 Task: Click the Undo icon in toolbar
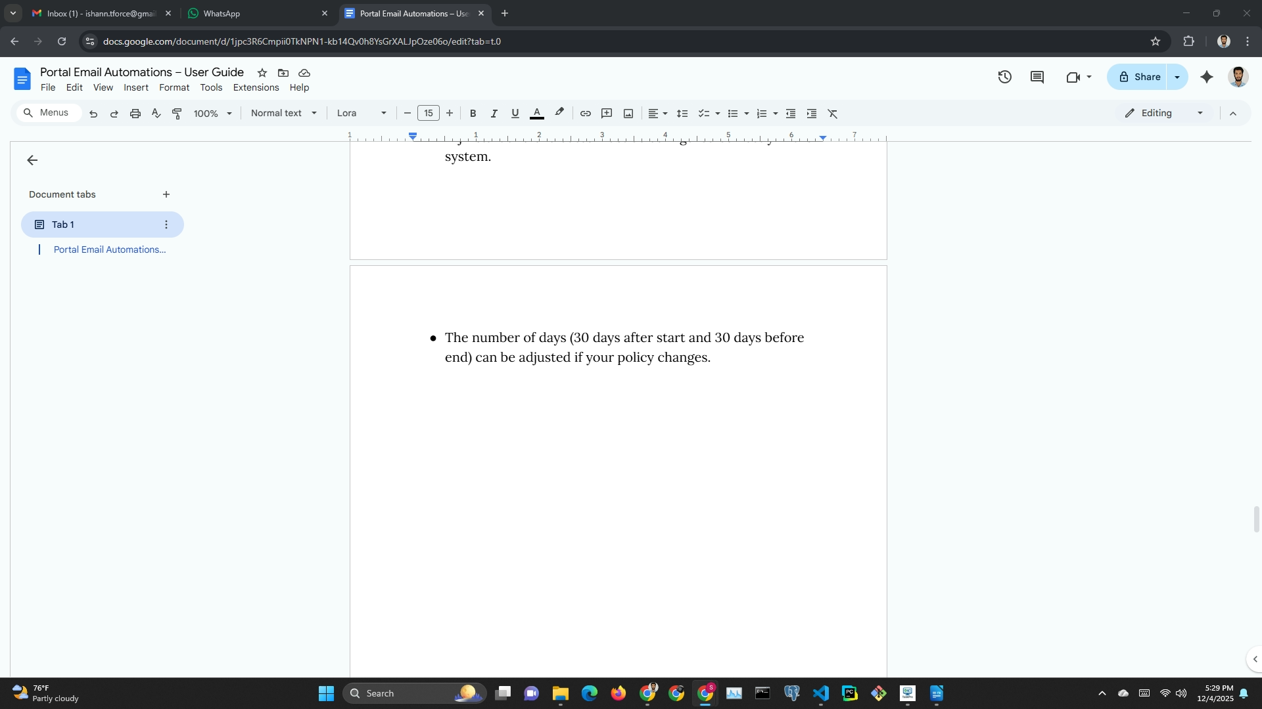coord(93,114)
